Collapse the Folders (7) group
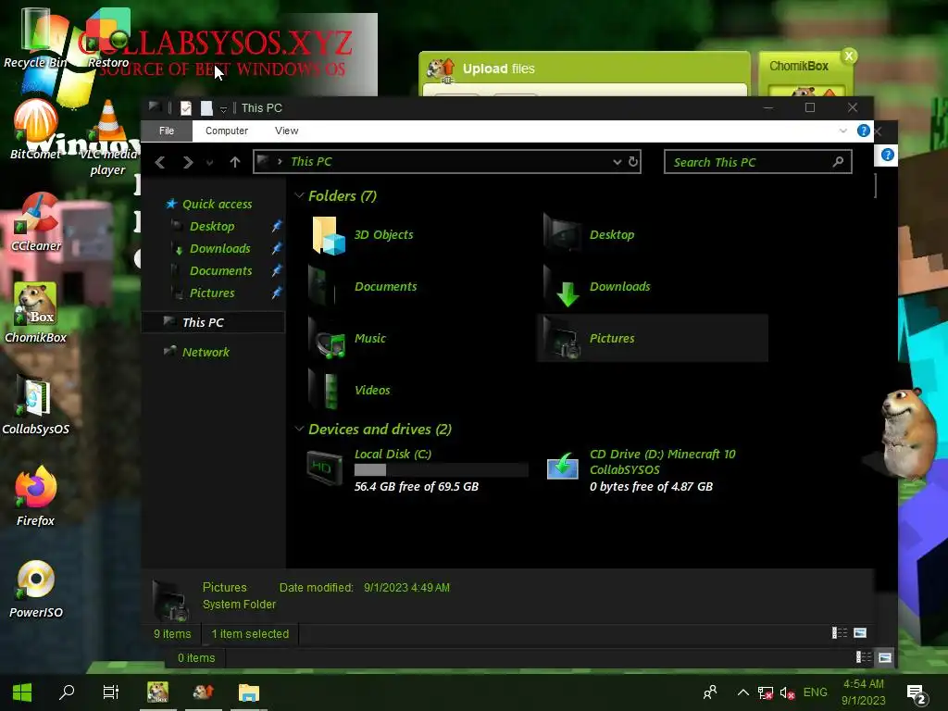 point(299,195)
